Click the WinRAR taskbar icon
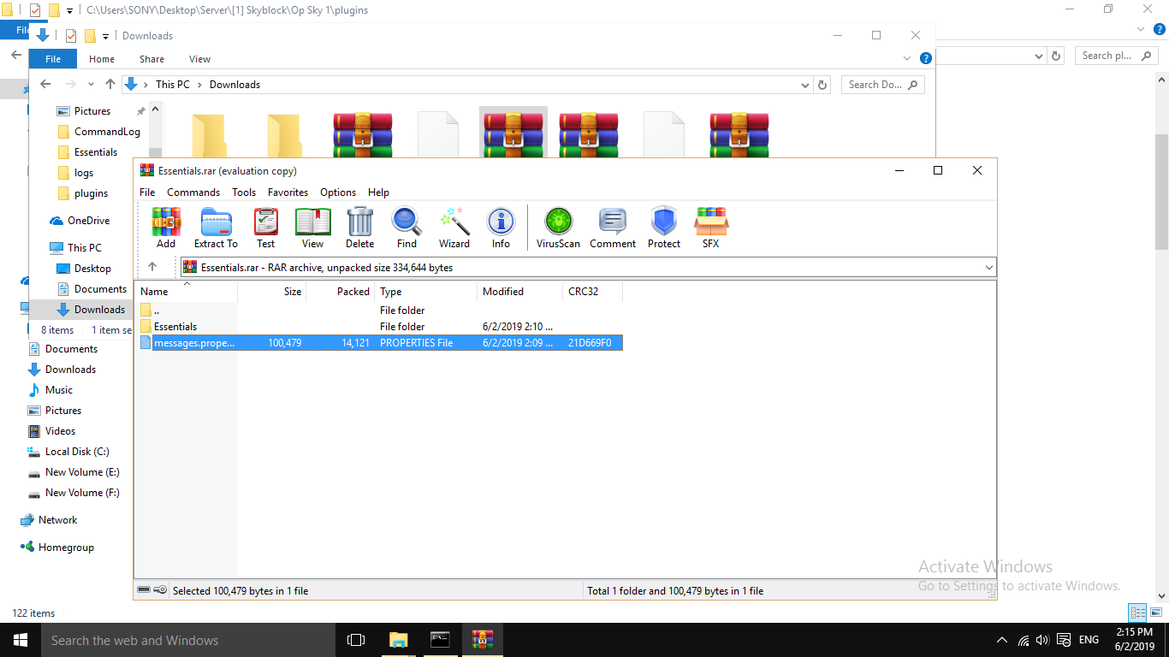1169x657 pixels. point(483,640)
